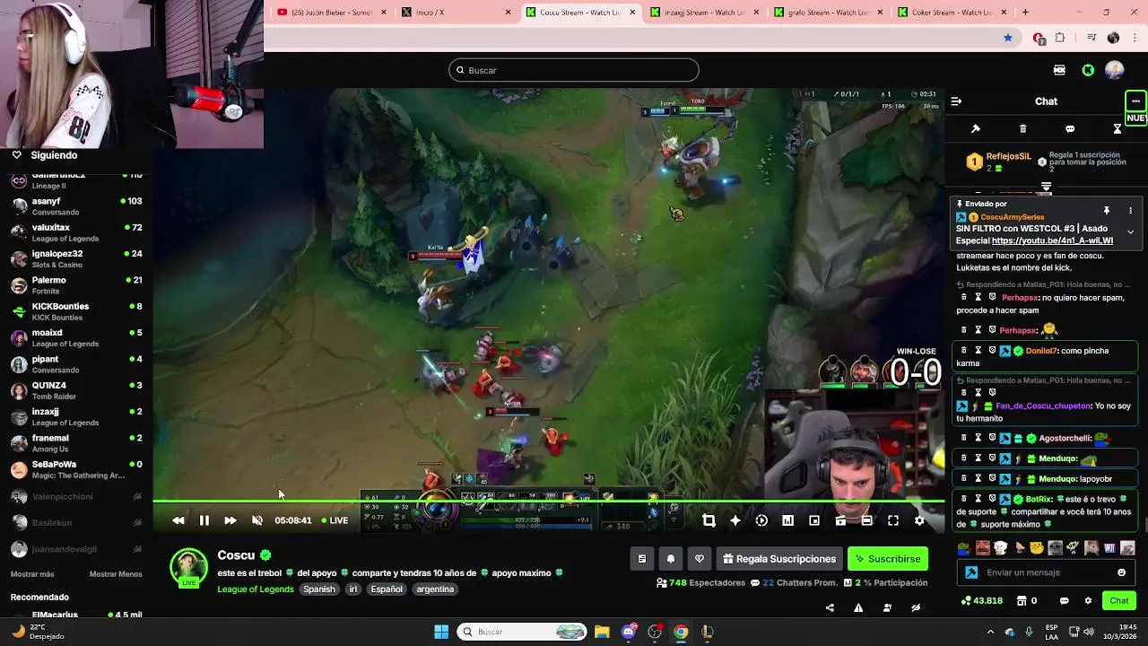This screenshot has height=646, width=1148.
Task: Open the profile avatar menu
Action: tap(1114, 70)
